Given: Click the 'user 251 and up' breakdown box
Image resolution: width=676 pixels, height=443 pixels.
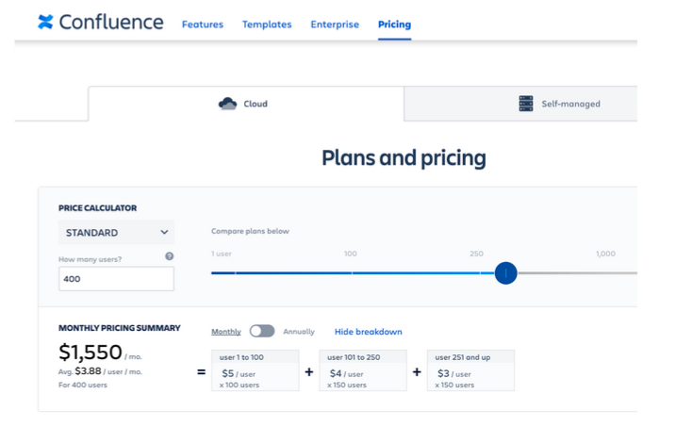Looking at the screenshot, I should click(470, 370).
